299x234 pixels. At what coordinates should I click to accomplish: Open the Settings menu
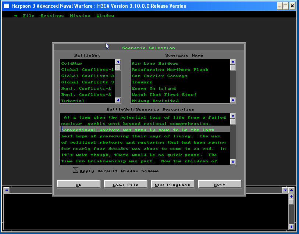52,16
